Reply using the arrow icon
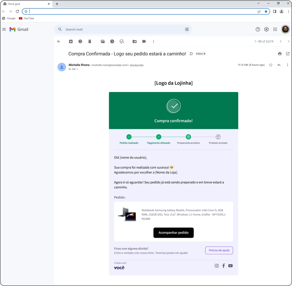 [279, 65]
